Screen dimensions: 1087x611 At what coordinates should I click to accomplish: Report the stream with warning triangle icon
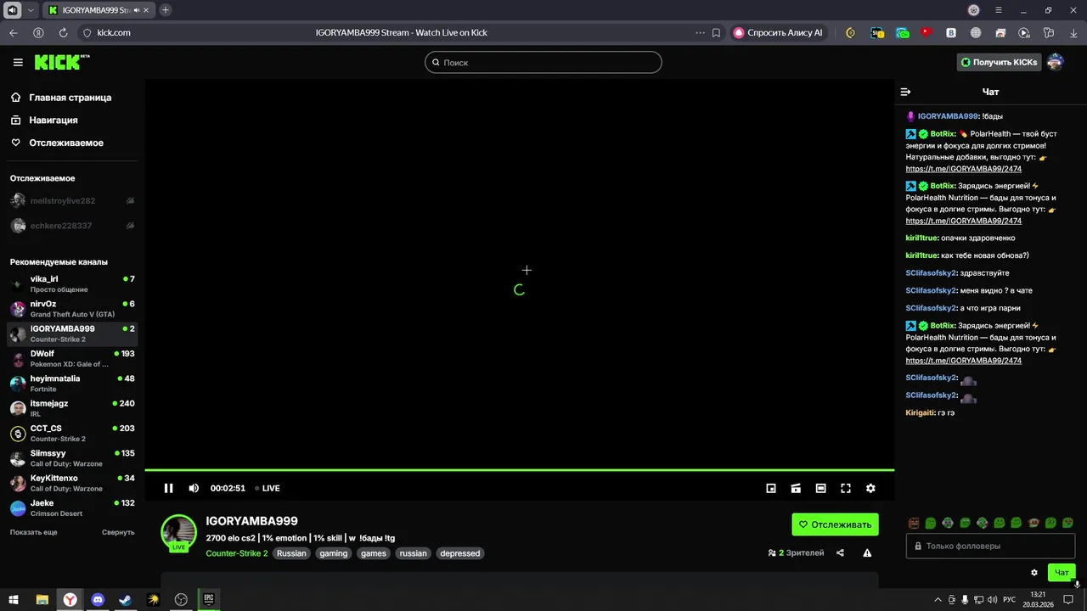pyautogui.click(x=867, y=552)
